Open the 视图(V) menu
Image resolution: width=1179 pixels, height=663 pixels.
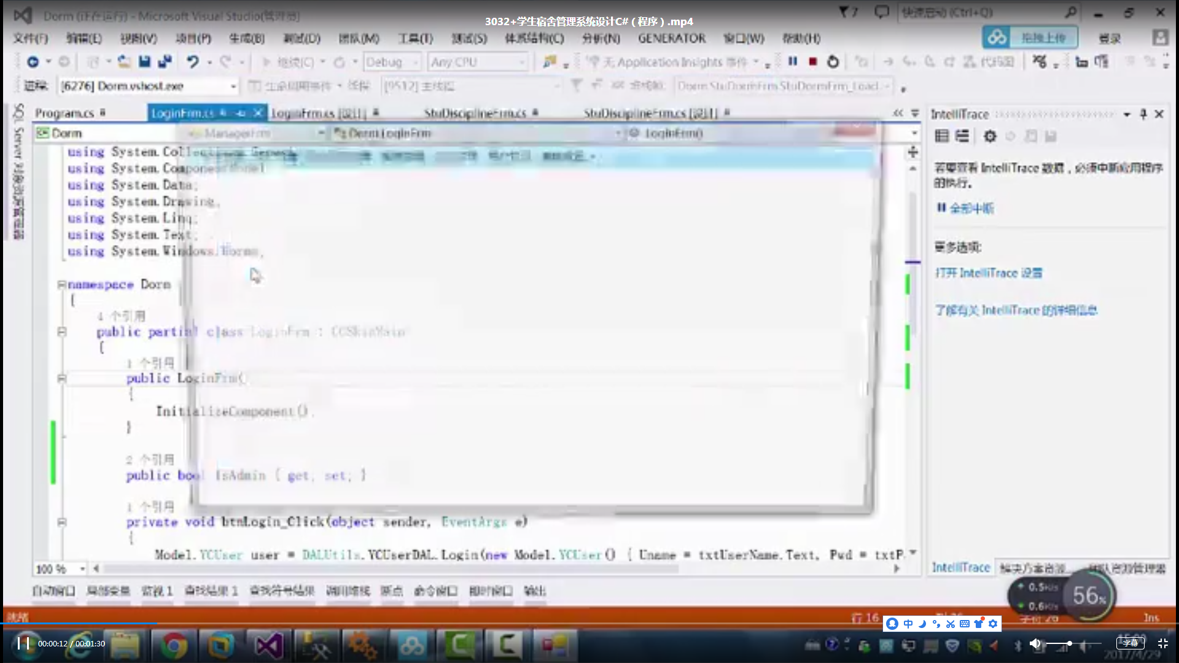point(139,38)
